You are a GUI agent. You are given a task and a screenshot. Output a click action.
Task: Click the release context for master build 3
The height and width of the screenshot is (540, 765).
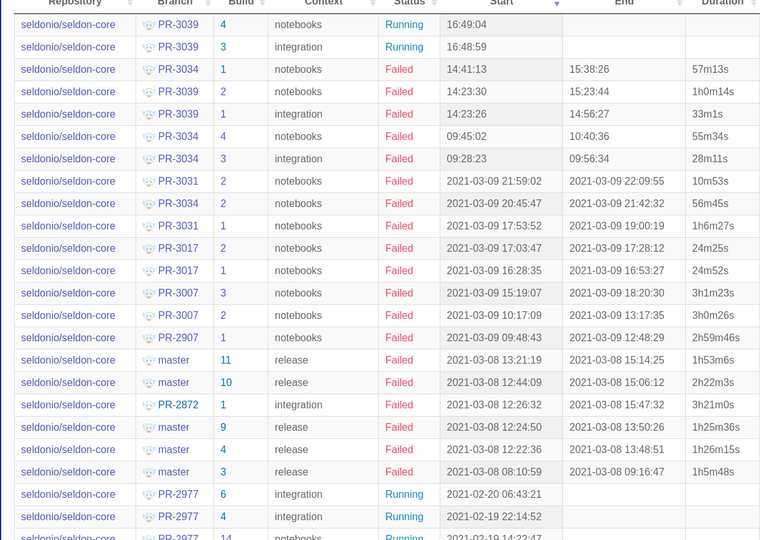pos(291,472)
